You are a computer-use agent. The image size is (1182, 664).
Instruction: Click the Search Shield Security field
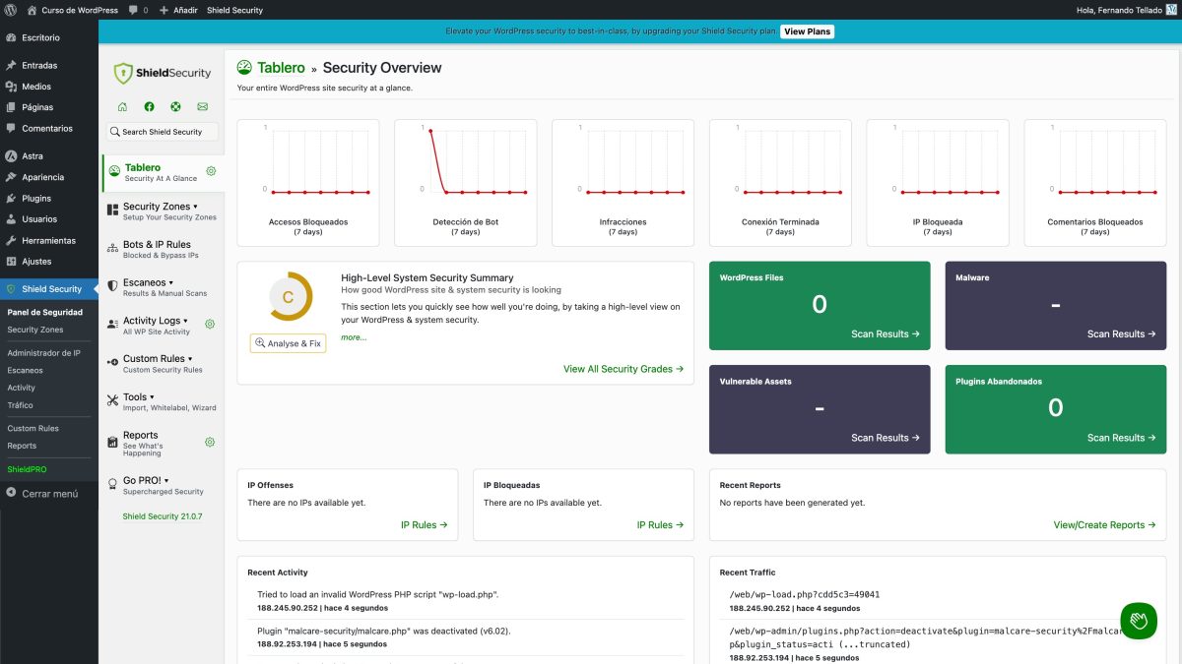163,132
